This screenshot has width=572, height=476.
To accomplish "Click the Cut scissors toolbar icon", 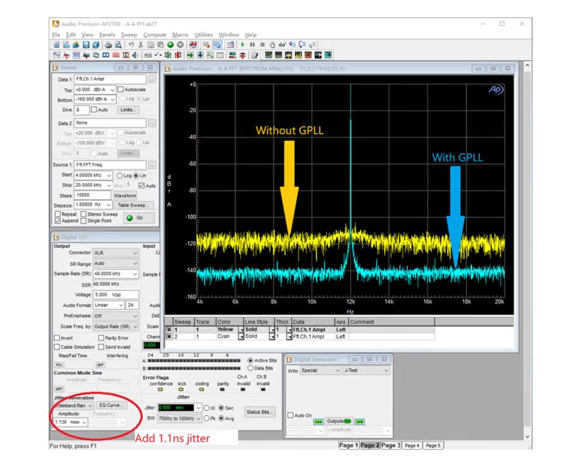I will 140,44.
